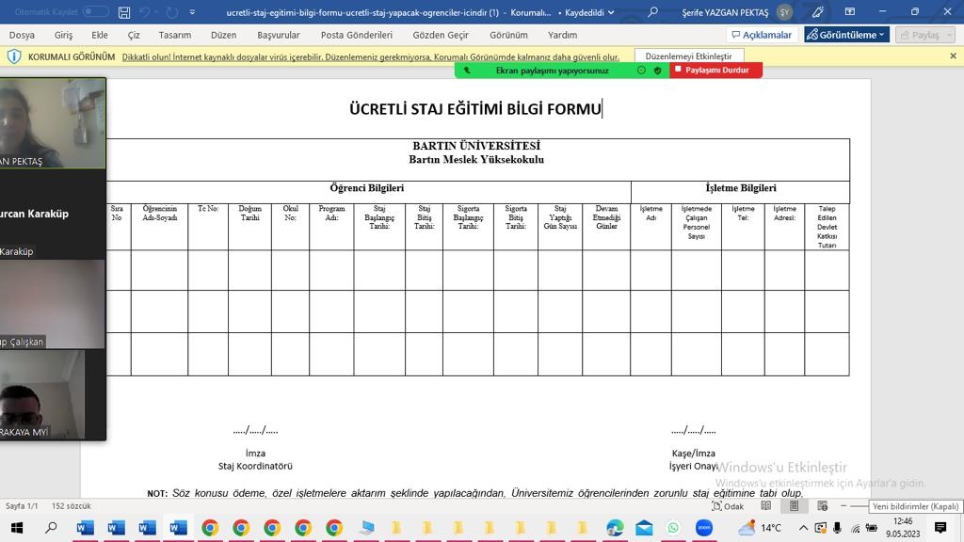Open Microsoft Edge from the taskbar

coord(614,528)
